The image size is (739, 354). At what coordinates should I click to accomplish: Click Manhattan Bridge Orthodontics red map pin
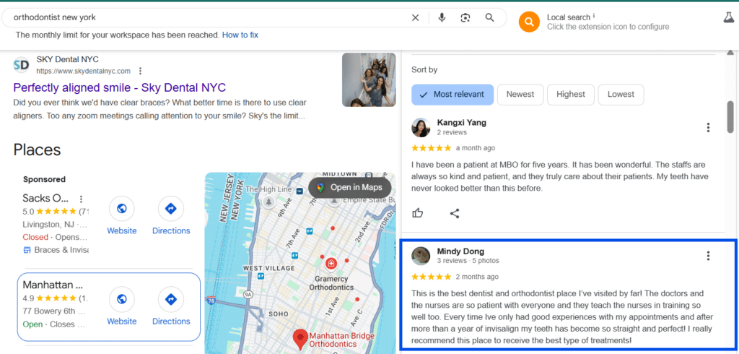point(300,339)
